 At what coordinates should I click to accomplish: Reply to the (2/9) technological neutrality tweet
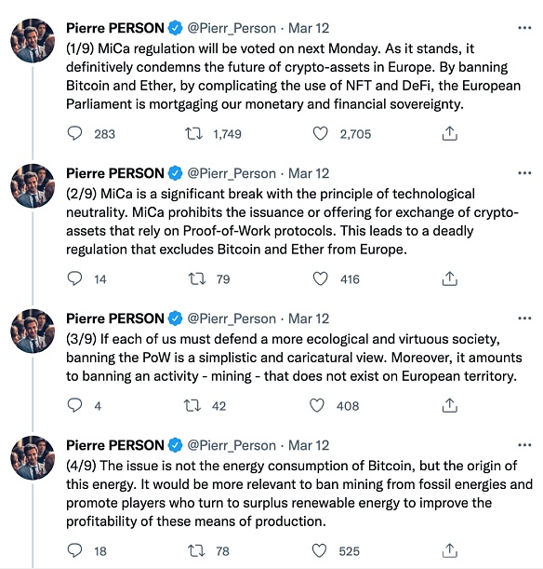click(x=75, y=278)
